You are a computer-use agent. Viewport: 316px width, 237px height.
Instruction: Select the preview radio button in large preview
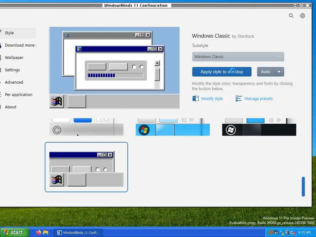142,67
